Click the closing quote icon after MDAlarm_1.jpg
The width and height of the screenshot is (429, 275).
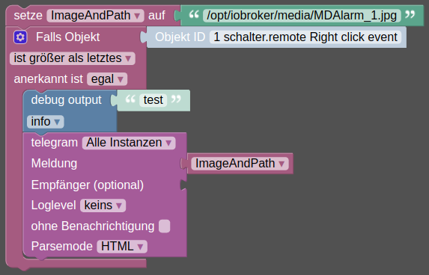(x=410, y=13)
